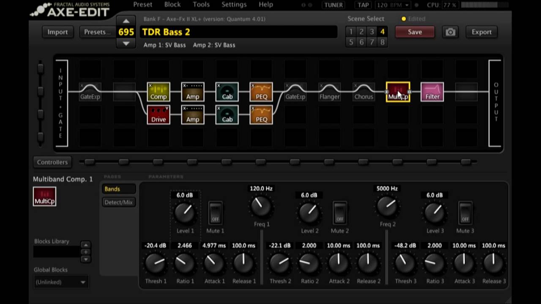Select scene 7

pos(372,42)
